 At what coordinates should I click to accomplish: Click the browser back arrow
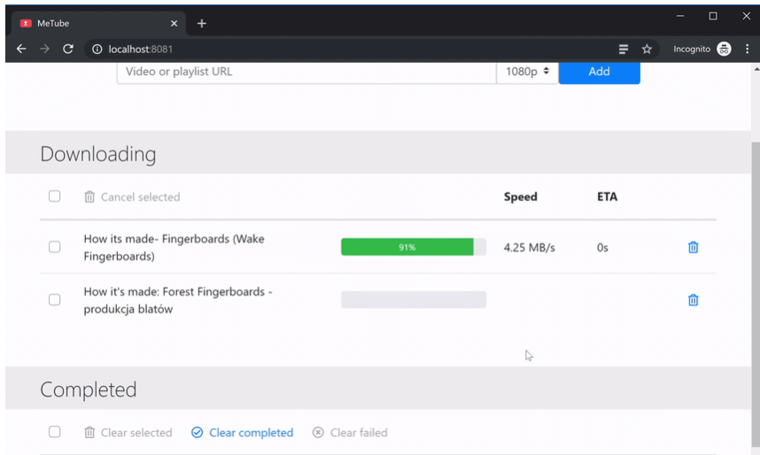21,50
